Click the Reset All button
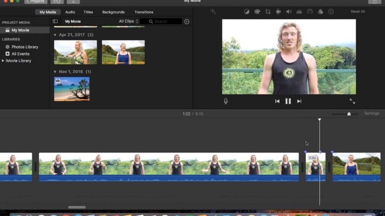This screenshot has height=216, width=385. click(x=358, y=12)
